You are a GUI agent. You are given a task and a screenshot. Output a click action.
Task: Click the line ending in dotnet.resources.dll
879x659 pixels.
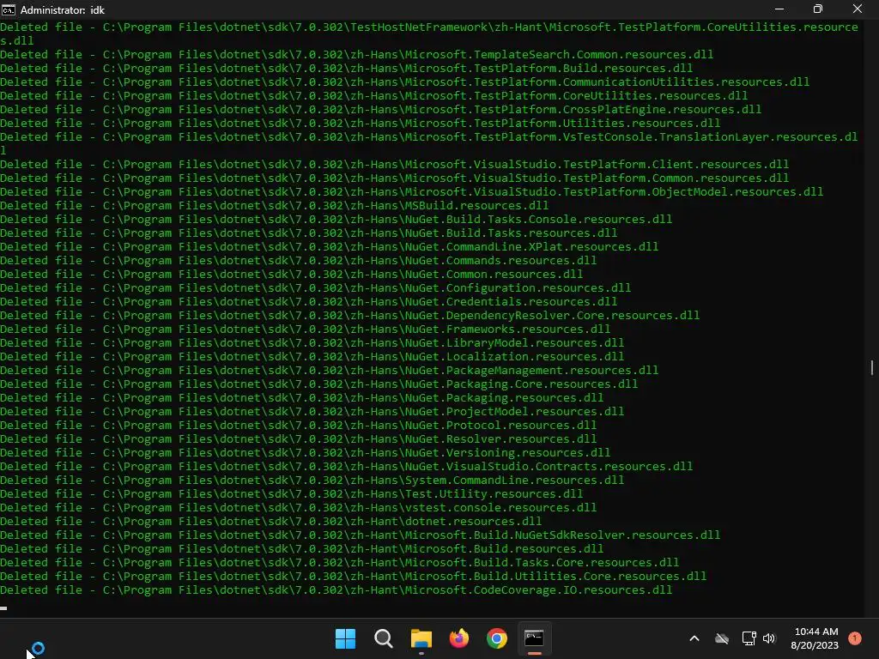[x=270, y=521]
